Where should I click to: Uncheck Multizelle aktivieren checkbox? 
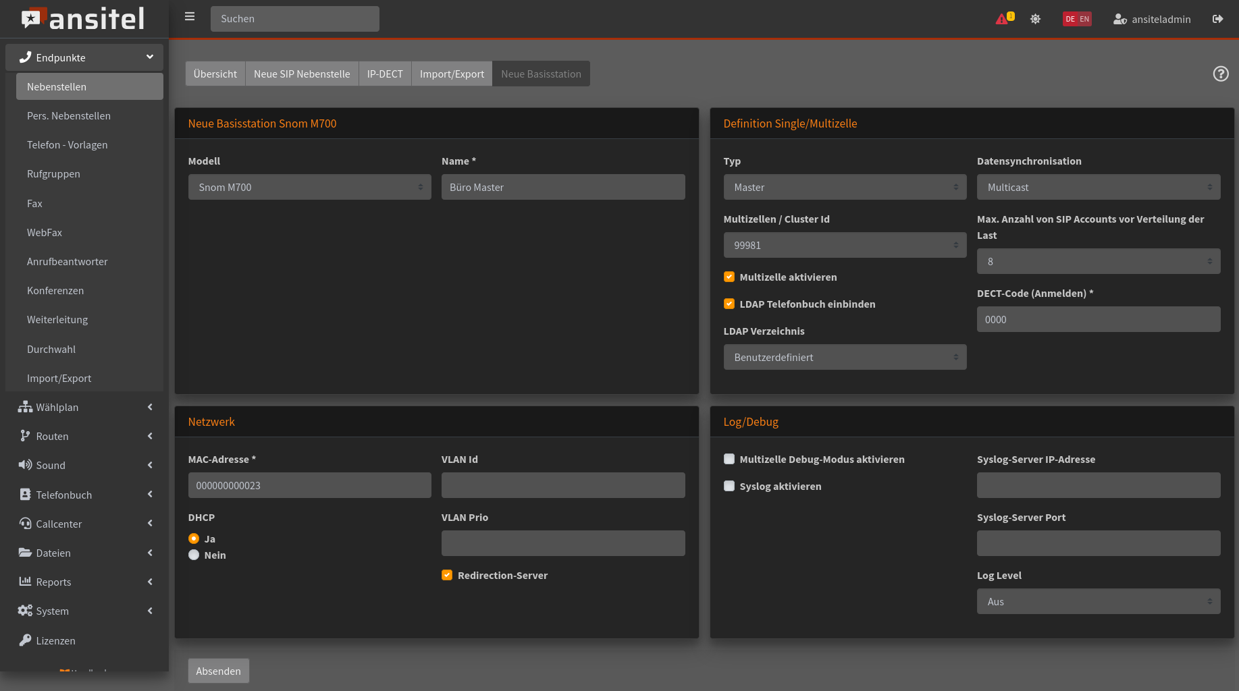click(729, 277)
